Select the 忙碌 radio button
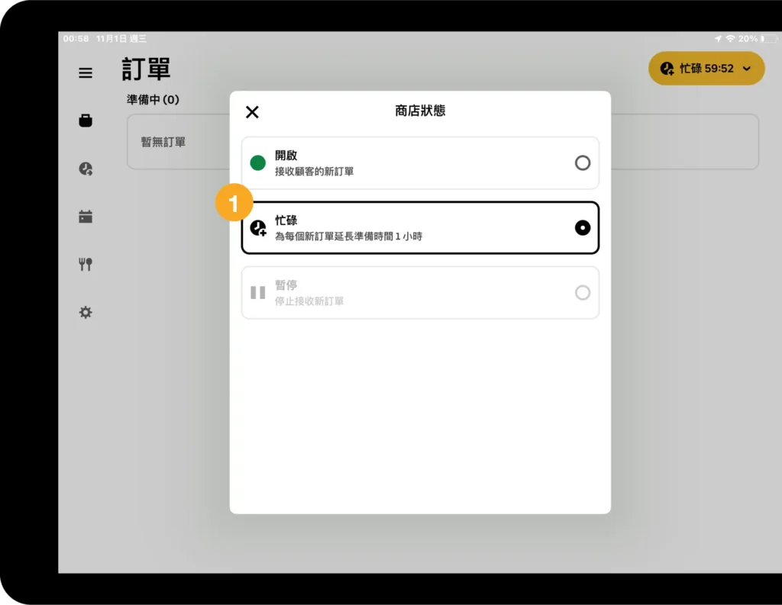The height and width of the screenshot is (605, 782). (582, 227)
